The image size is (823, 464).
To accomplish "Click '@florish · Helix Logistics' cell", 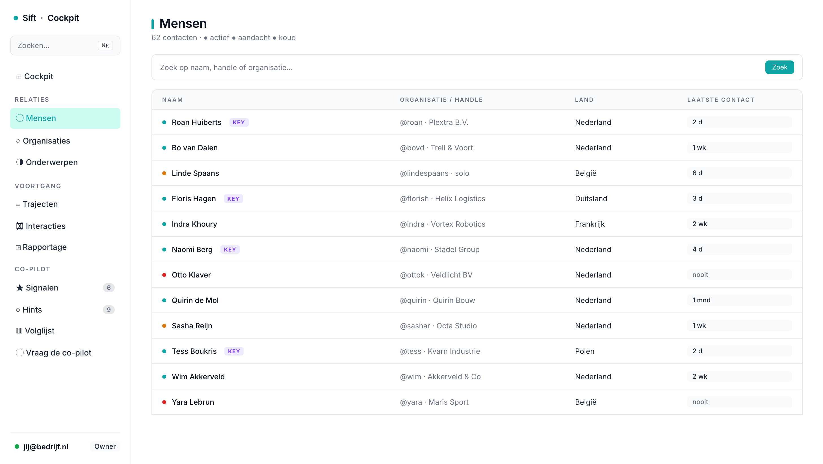I will pyautogui.click(x=443, y=199).
